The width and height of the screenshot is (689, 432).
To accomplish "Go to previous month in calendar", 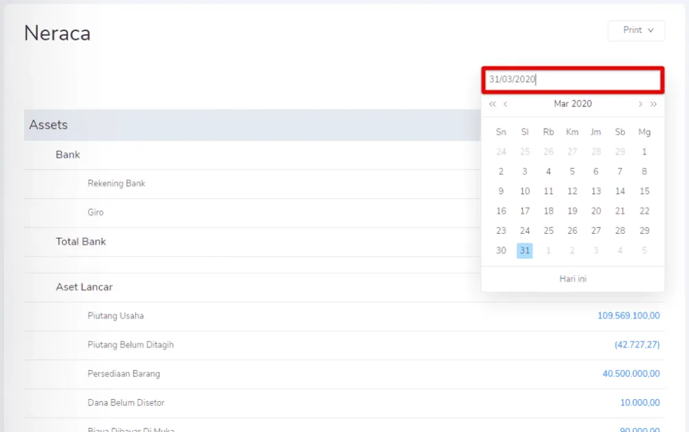I will [506, 104].
